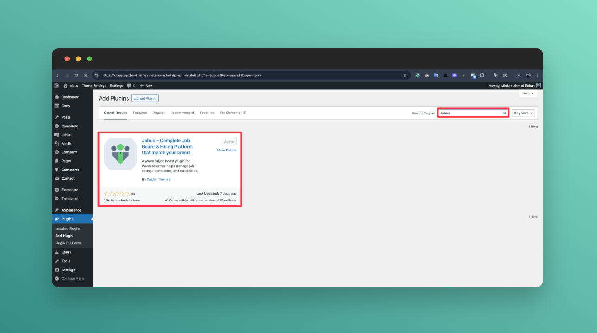This screenshot has height=333, width=597.
Task: Click the WordPress logo in admin bar
Action: pyautogui.click(x=57, y=86)
